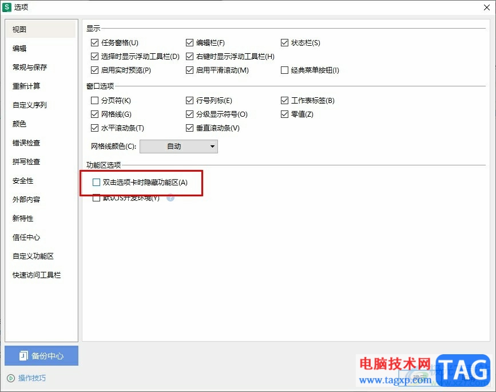The height and width of the screenshot is (392, 496).
Task: Open the 网格线颜色 dropdown
Action: coord(178,146)
